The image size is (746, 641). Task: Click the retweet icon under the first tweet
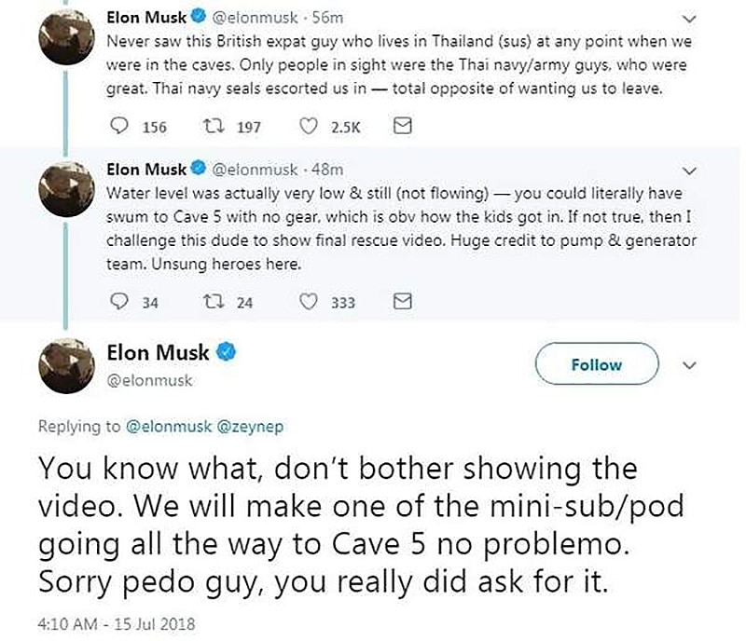pos(214,127)
